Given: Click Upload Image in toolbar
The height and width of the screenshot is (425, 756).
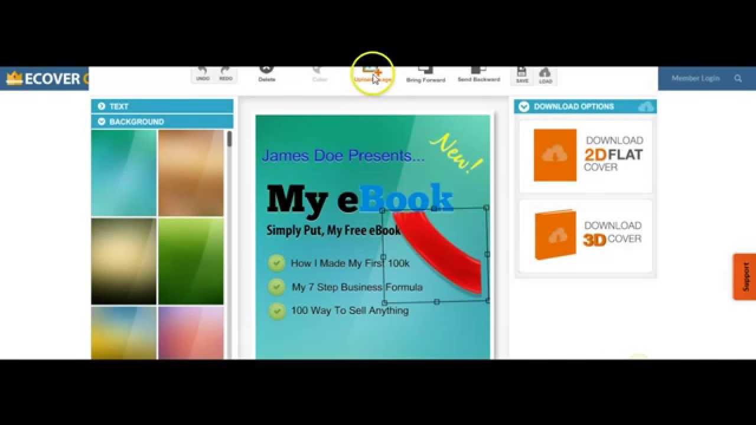Looking at the screenshot, I should tap(373, 75).
